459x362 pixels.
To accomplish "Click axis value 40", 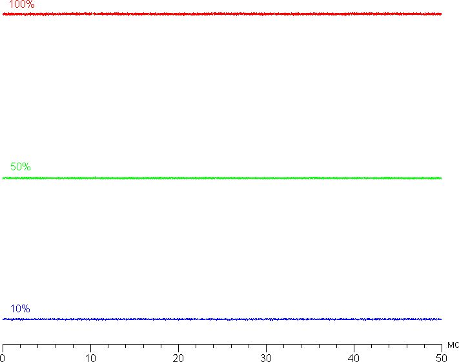I will [354, 358].
